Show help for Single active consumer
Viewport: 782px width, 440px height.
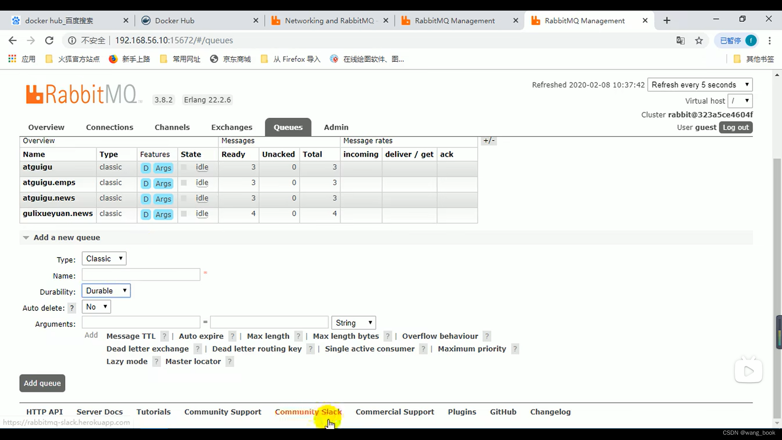(x=423, y=349)
